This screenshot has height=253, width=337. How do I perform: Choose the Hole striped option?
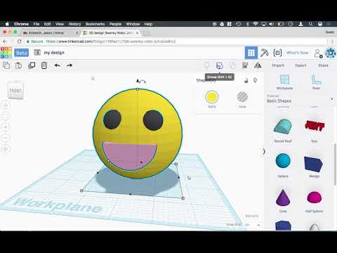242,97
